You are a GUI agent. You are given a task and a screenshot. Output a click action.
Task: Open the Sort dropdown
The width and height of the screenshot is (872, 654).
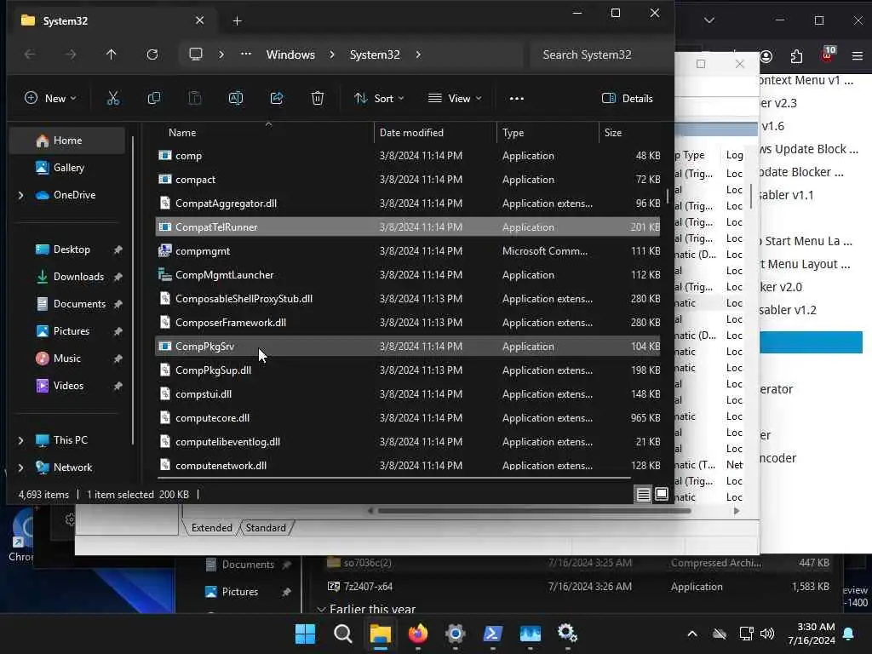pyautogui.click(x=379, y=99)
